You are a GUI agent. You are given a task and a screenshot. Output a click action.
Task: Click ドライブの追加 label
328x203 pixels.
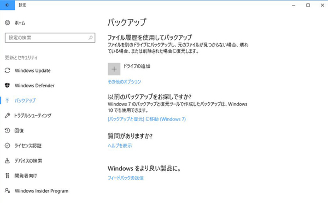pos(137,66)
